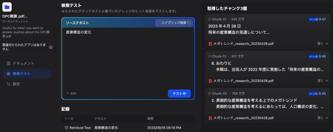This screenshot has width=333, height=132.
Task: Open the ハイブリッド検索 retrieval method selector
Action: click(174, 23)
